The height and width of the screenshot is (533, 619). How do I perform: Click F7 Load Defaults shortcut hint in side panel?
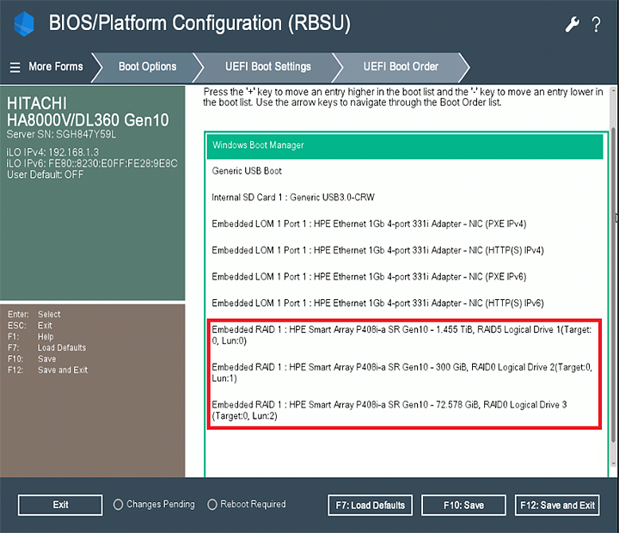point(47,348)
